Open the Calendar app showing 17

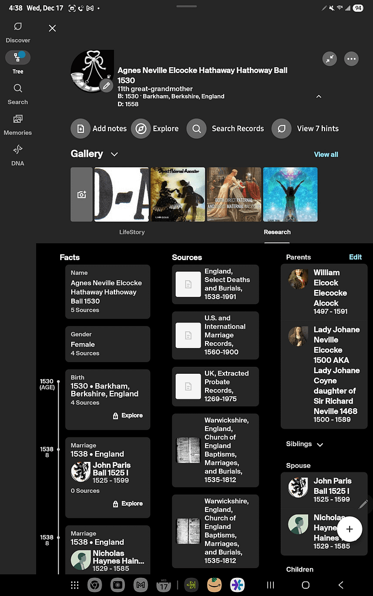pyautogui.click(x=163, y=585)
